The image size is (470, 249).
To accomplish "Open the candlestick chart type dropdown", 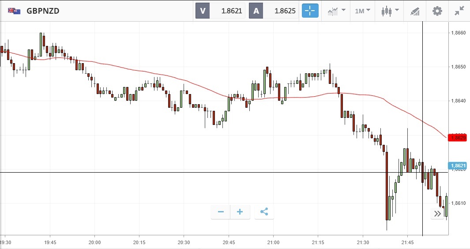I will [x=389, y=11].
